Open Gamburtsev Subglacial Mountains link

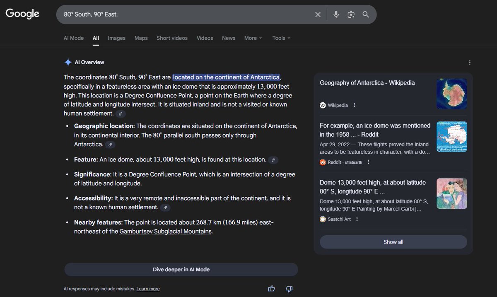(166, 232)
